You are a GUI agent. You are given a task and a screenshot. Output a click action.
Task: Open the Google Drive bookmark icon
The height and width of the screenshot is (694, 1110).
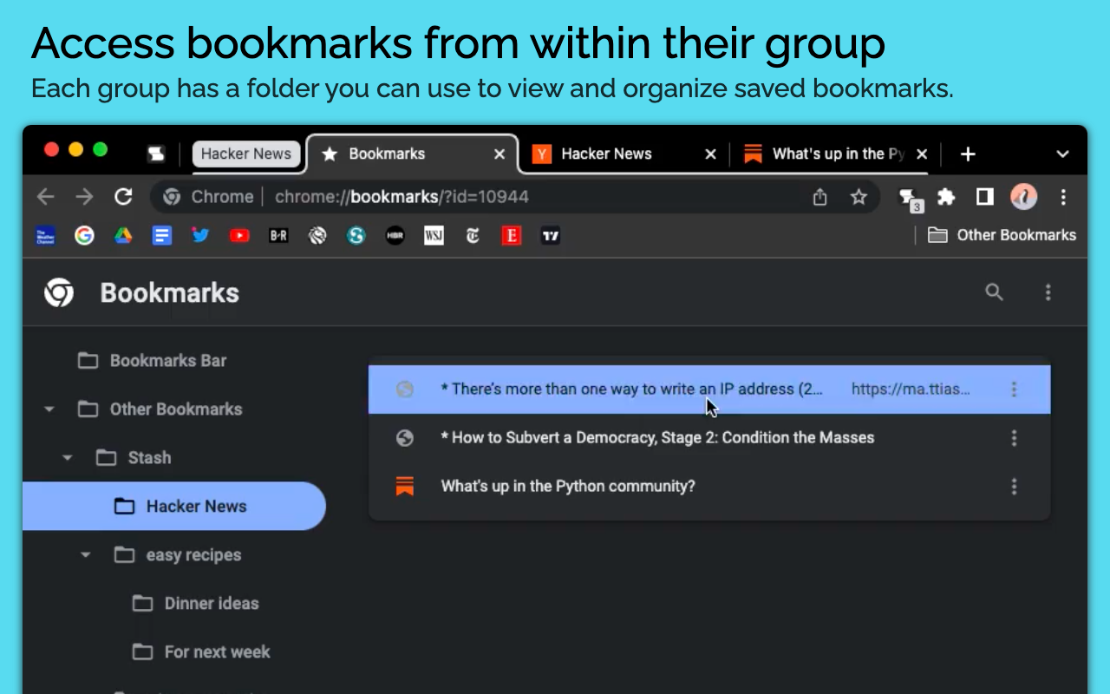(x=123, y=235)
